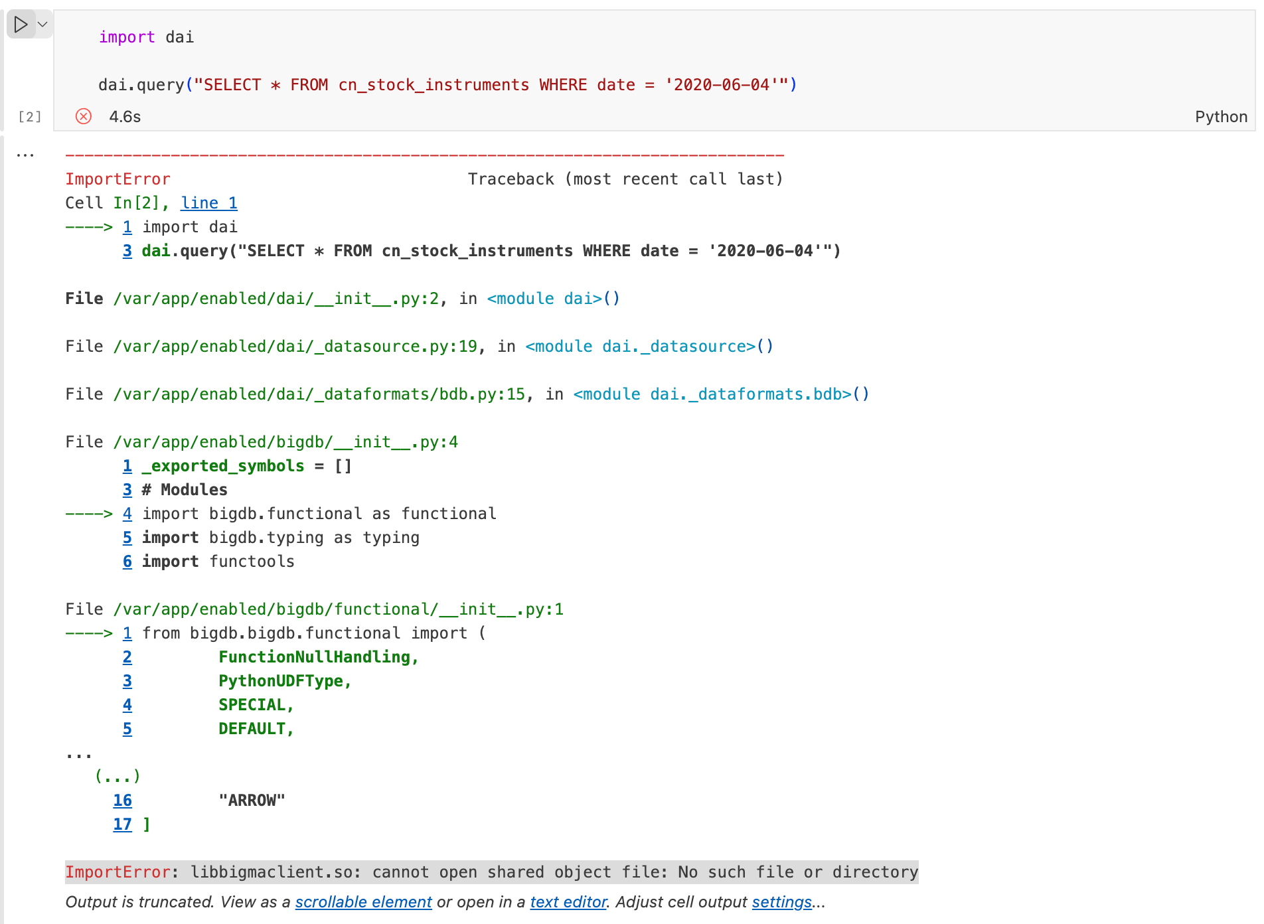The height and width of the screenshot is (924, 1264).
Task: Go to line 6 before 'import functools'
Action: (127, 562)
